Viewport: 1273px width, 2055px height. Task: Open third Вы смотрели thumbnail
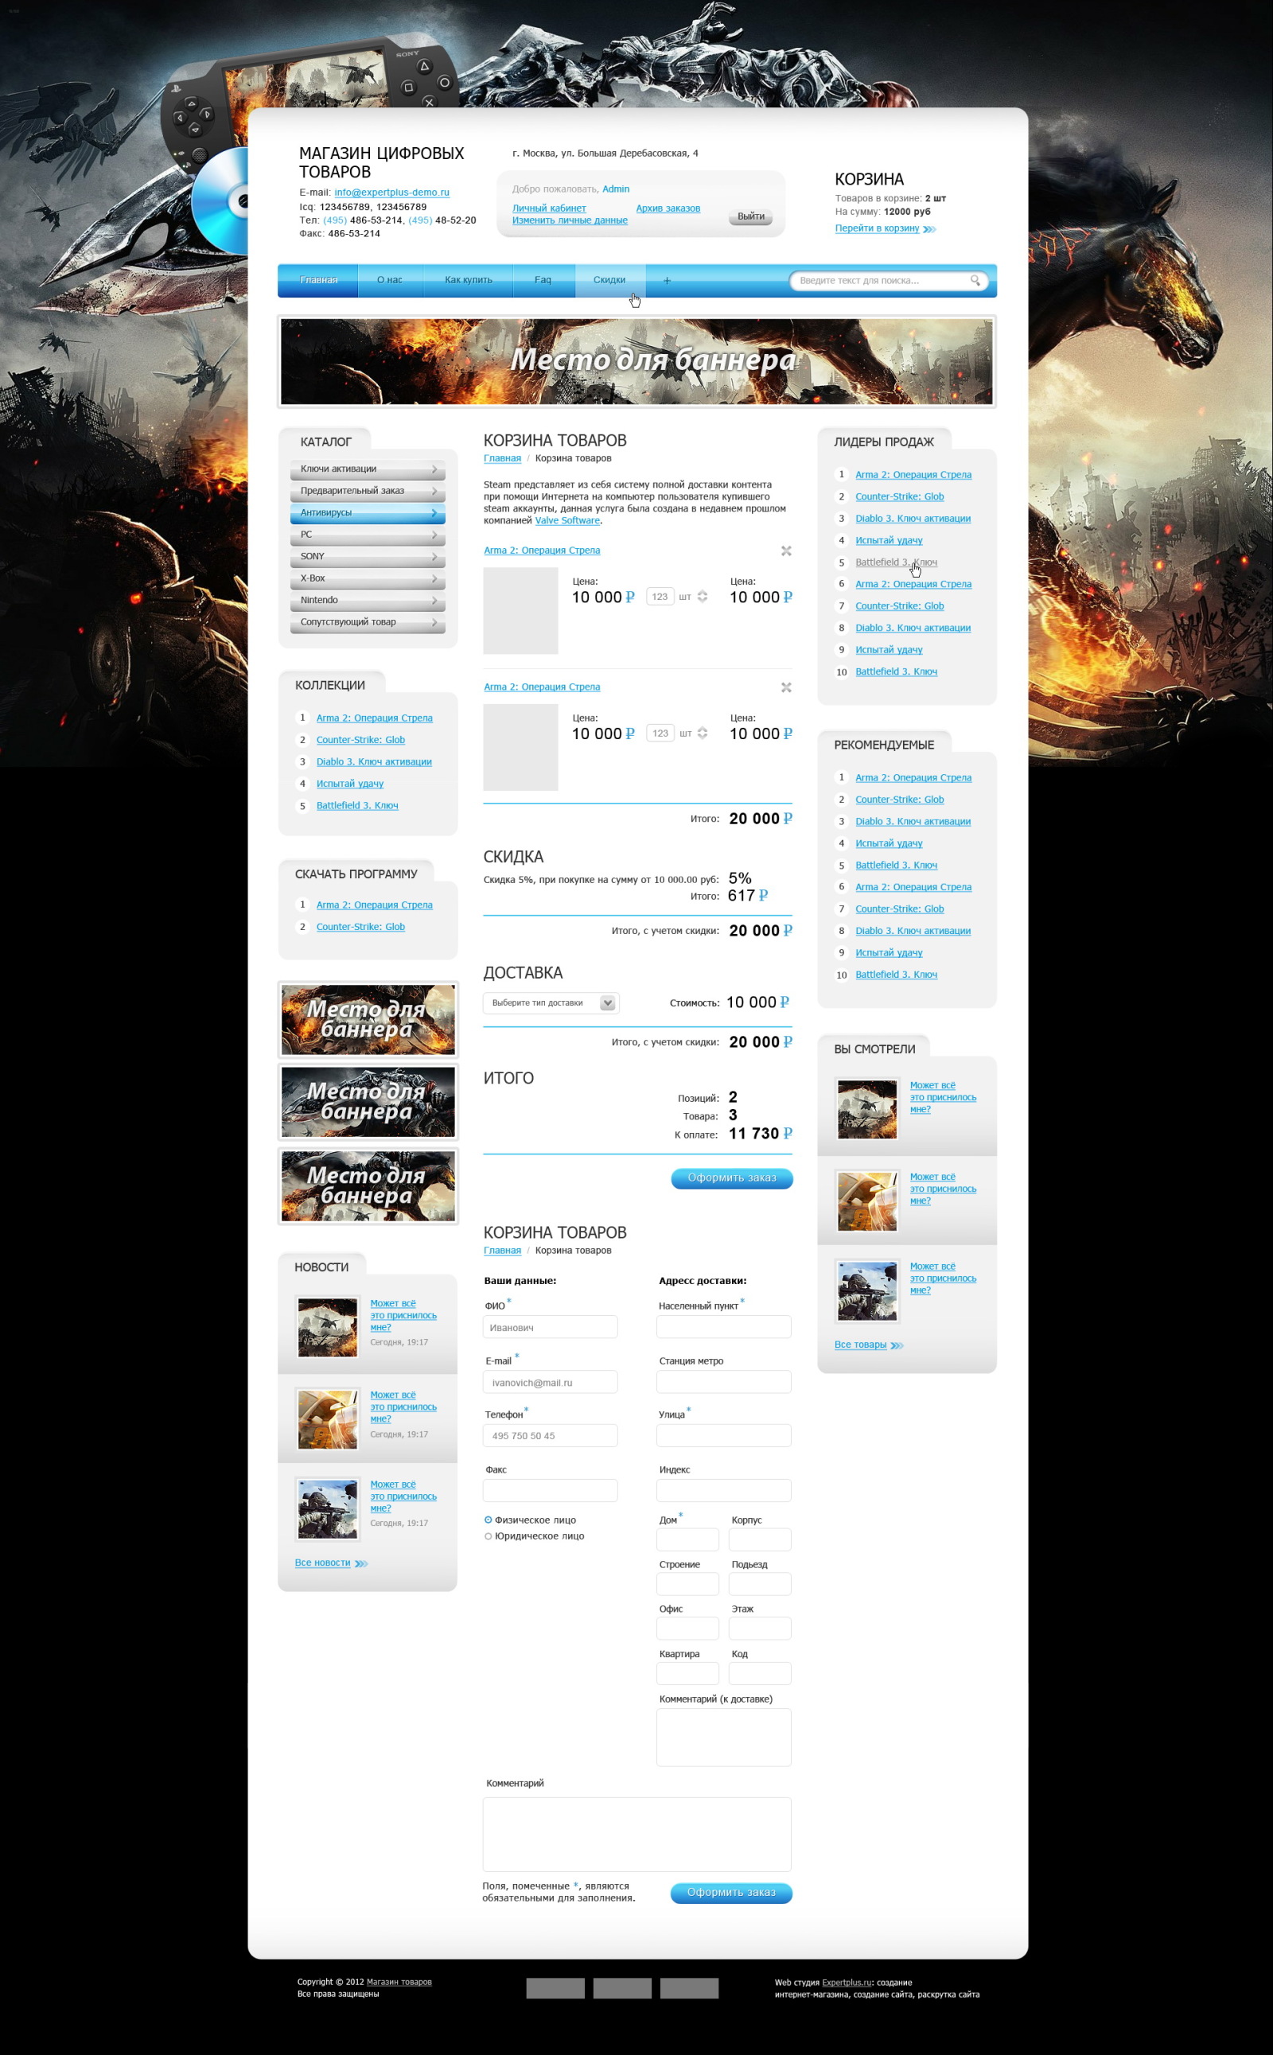point(867,1291)
